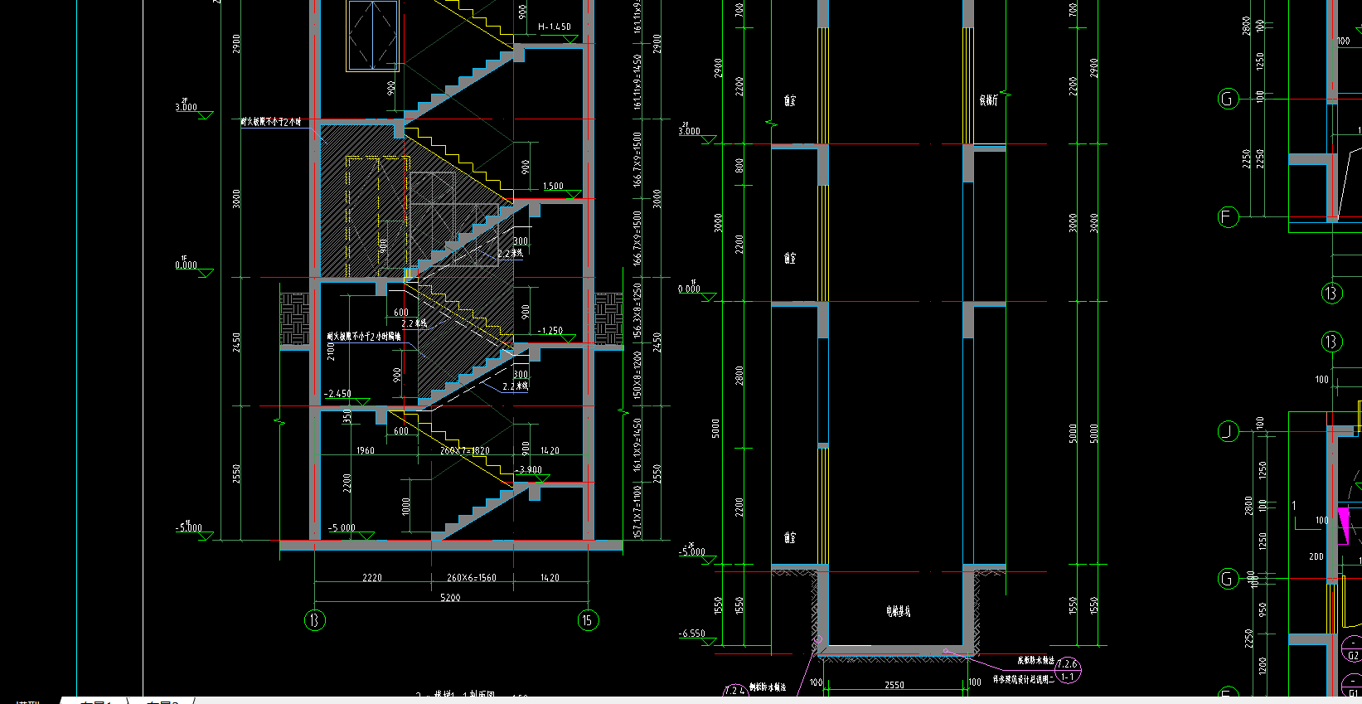Select the 350 beam depth dimension

347,416
